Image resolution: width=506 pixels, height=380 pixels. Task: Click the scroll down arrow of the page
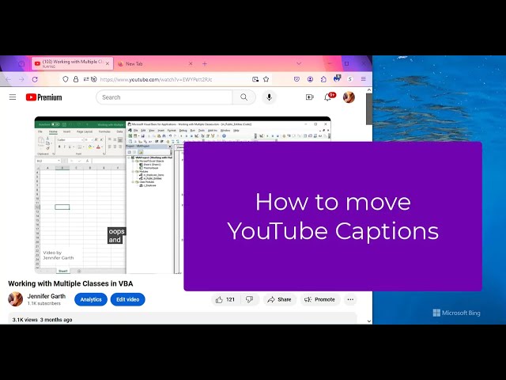tap(369, 321)
